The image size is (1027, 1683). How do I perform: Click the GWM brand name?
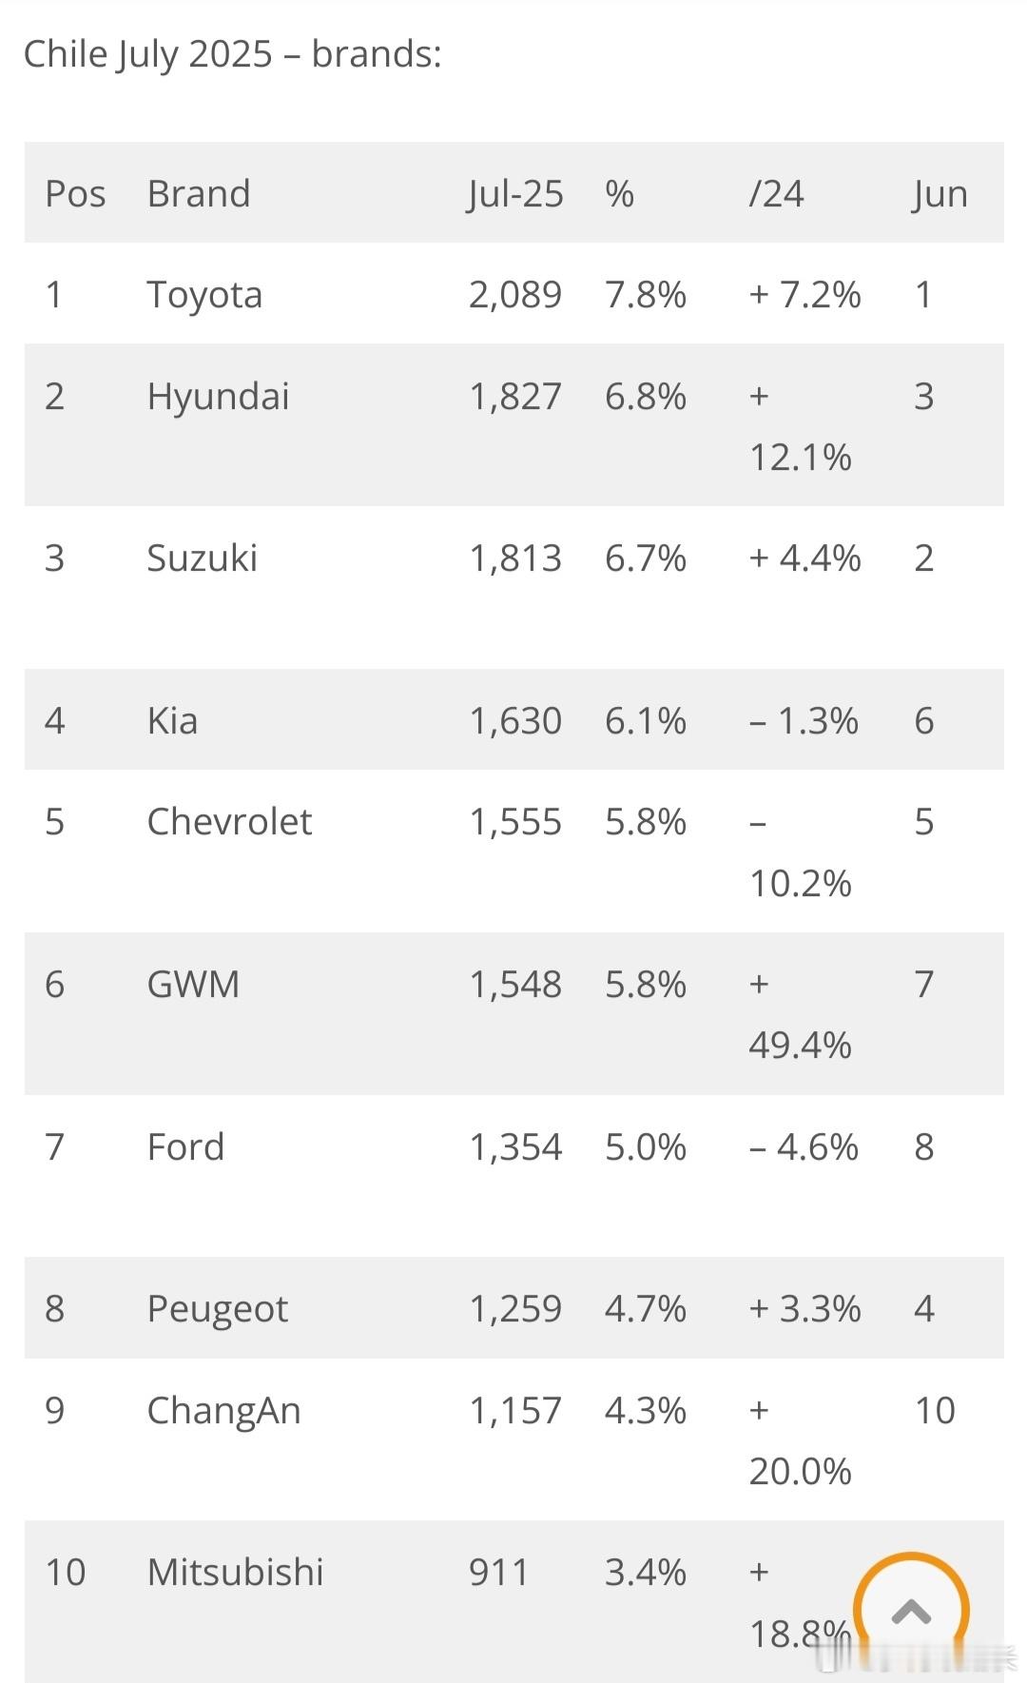pos(193,984)
